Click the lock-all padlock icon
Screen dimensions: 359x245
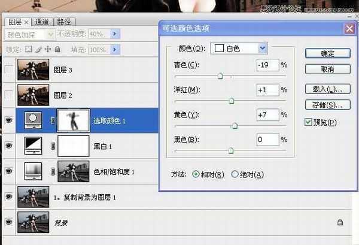(57, 49)
